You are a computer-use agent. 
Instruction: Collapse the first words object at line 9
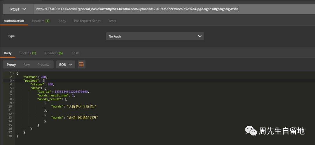click(13, 103)
